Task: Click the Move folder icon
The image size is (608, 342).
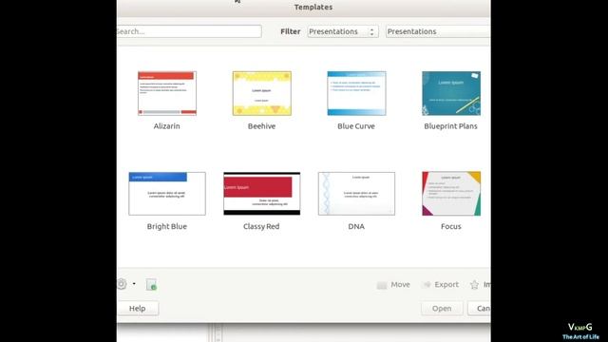Action: click(382, 285)
